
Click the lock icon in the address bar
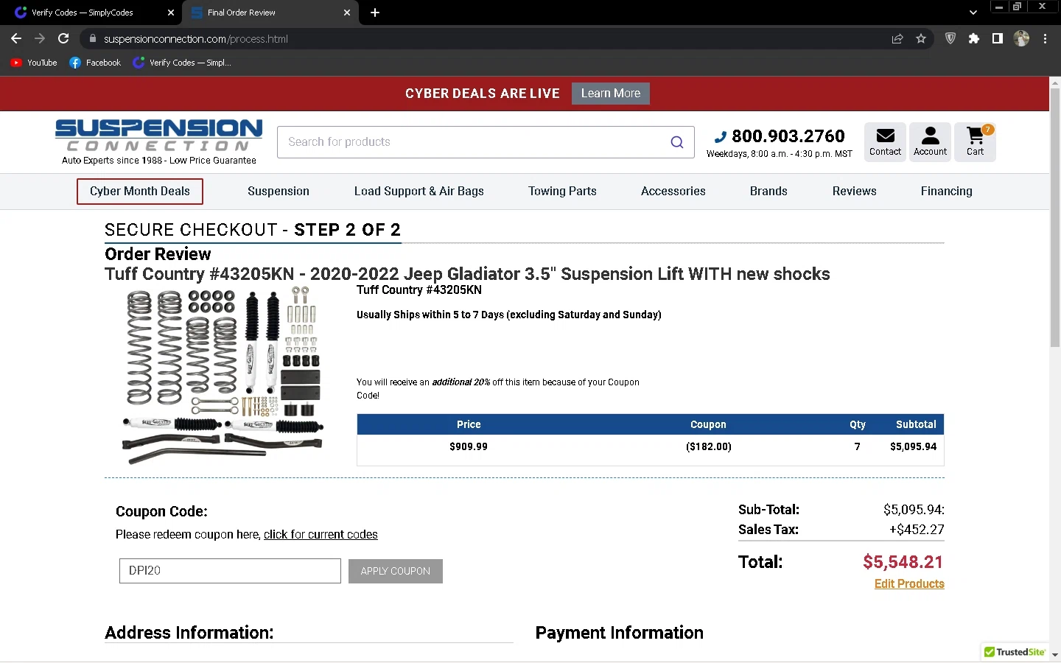pos(92,39)
